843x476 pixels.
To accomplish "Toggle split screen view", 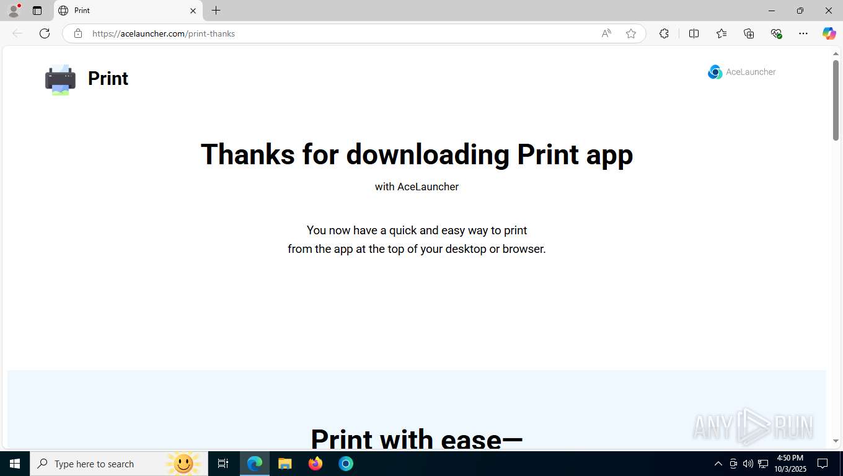I will (694, 33).
